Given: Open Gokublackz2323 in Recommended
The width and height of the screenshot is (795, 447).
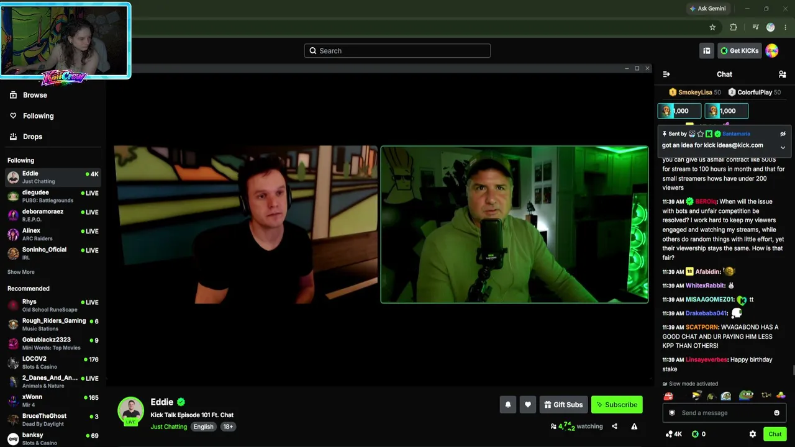Looking at the screenshot, I should [53, 343].
